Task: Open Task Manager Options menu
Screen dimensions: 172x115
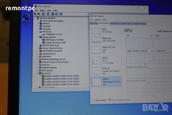Action: (97, 20)
